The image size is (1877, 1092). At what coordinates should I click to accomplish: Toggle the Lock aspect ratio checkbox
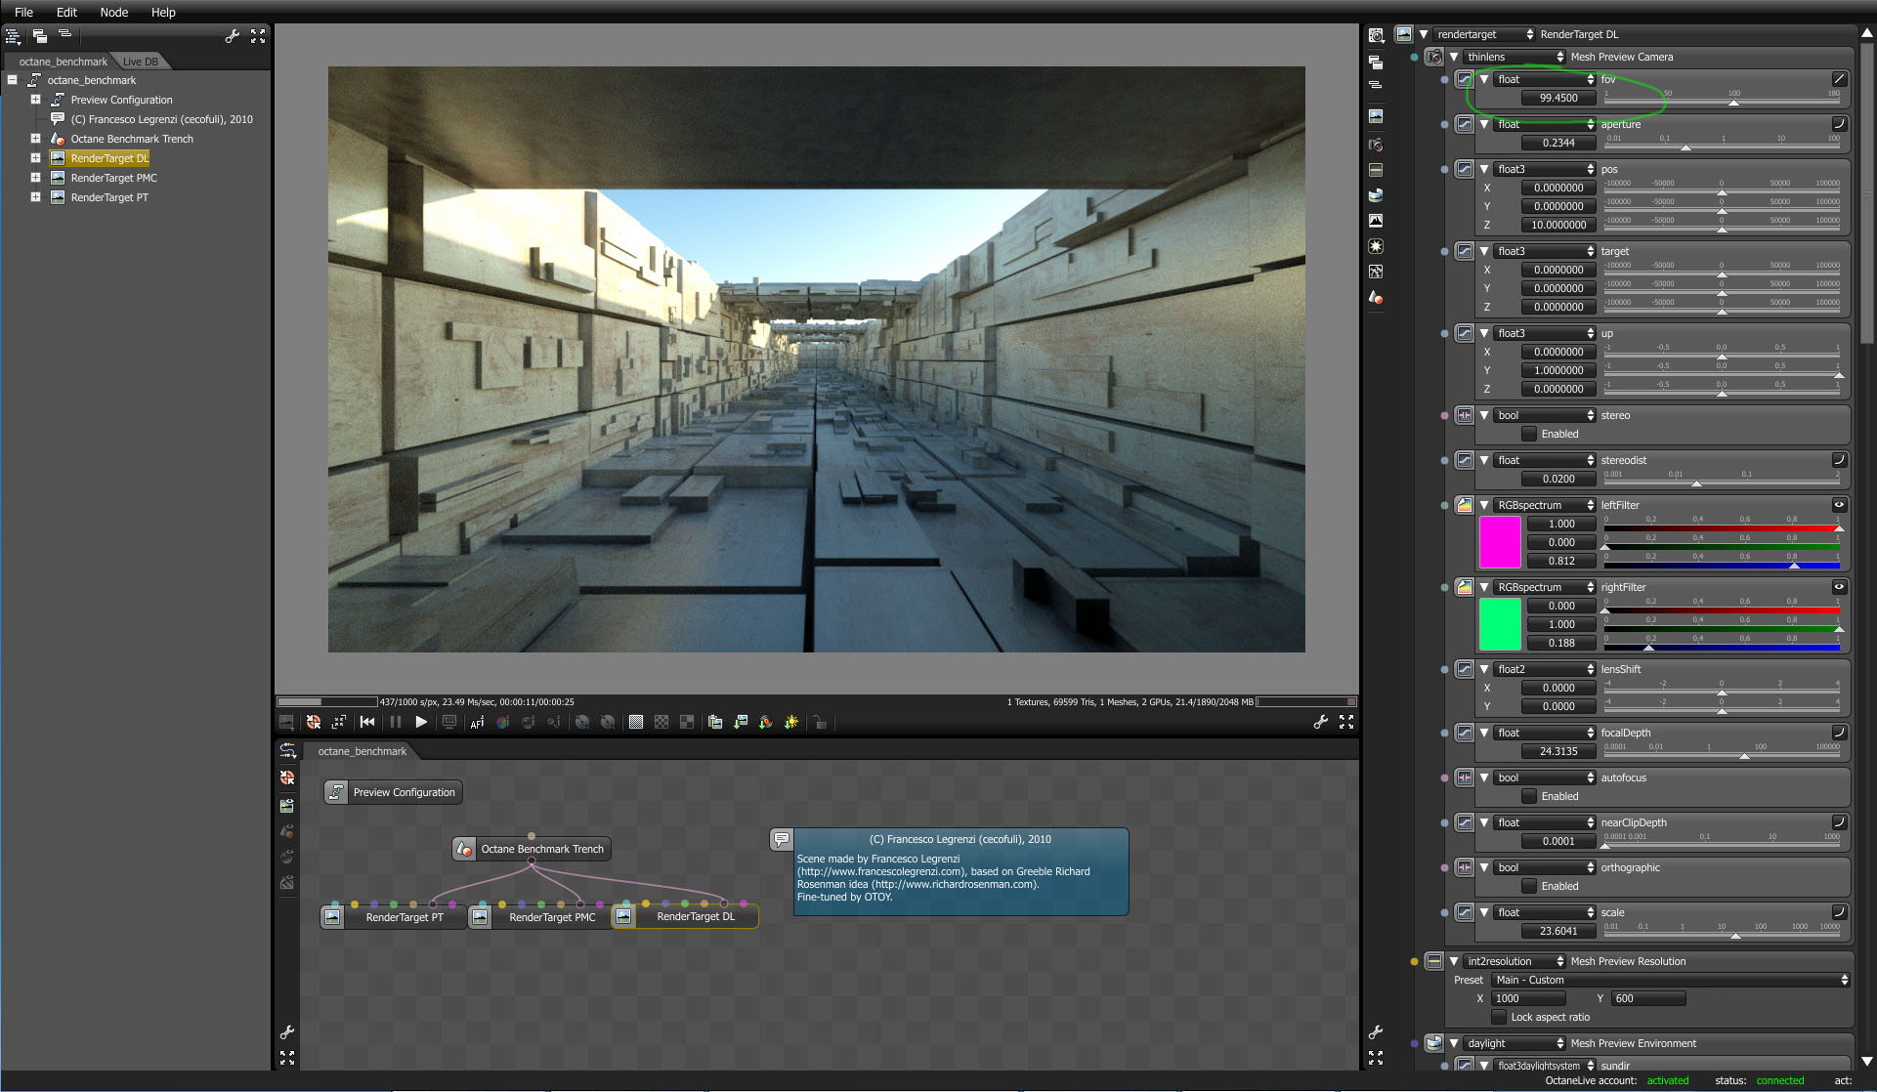[1499, 1017]
